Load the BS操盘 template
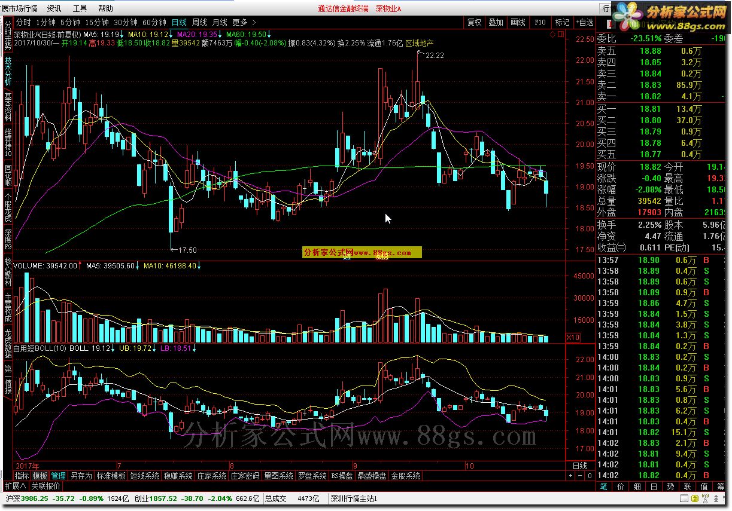Viewport: 732px width, 511px height. tap(342, 476)
